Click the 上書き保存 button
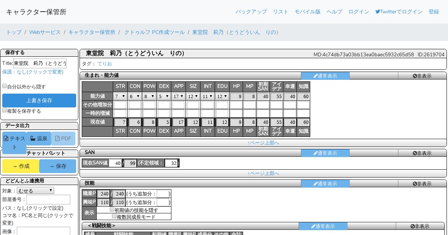The height and width of the screenshot is (235, 448). click(39, 100)
